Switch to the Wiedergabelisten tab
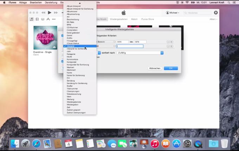 click(x=118, y=19)
